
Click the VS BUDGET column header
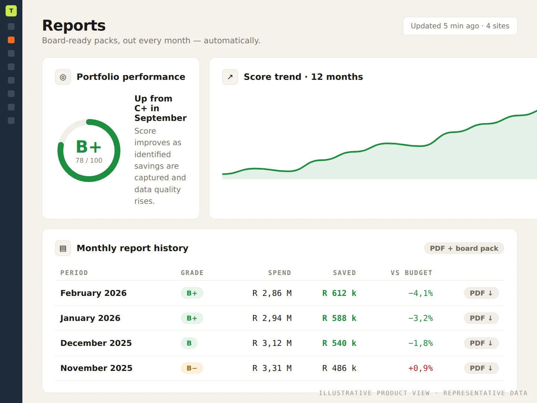[x=412, y=273]
